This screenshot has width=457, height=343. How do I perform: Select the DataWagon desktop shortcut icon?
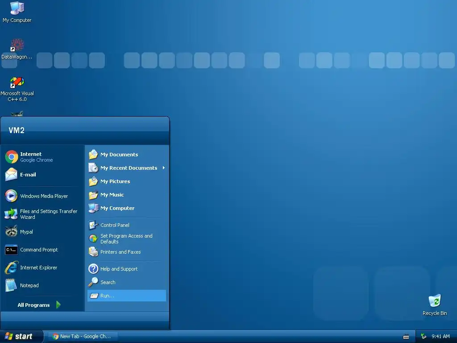click(17, 45)
